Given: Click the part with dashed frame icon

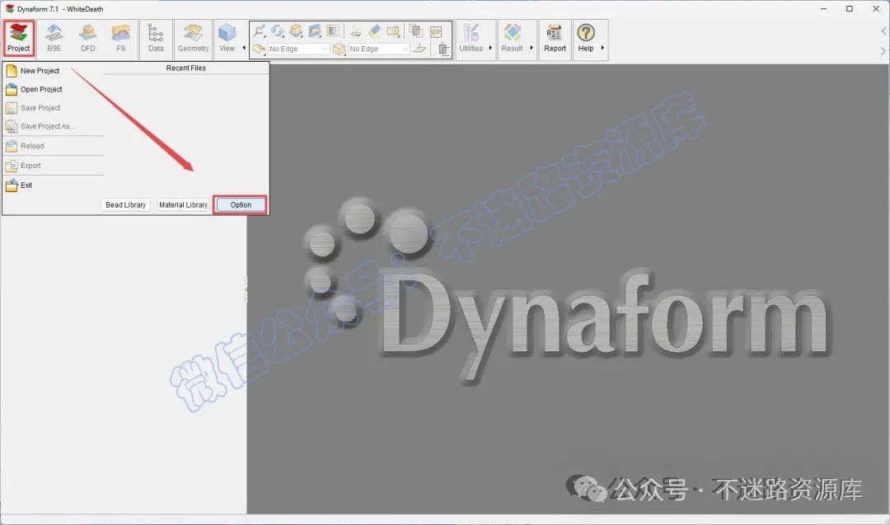Looking at the screenshot, I should [443, 49].
